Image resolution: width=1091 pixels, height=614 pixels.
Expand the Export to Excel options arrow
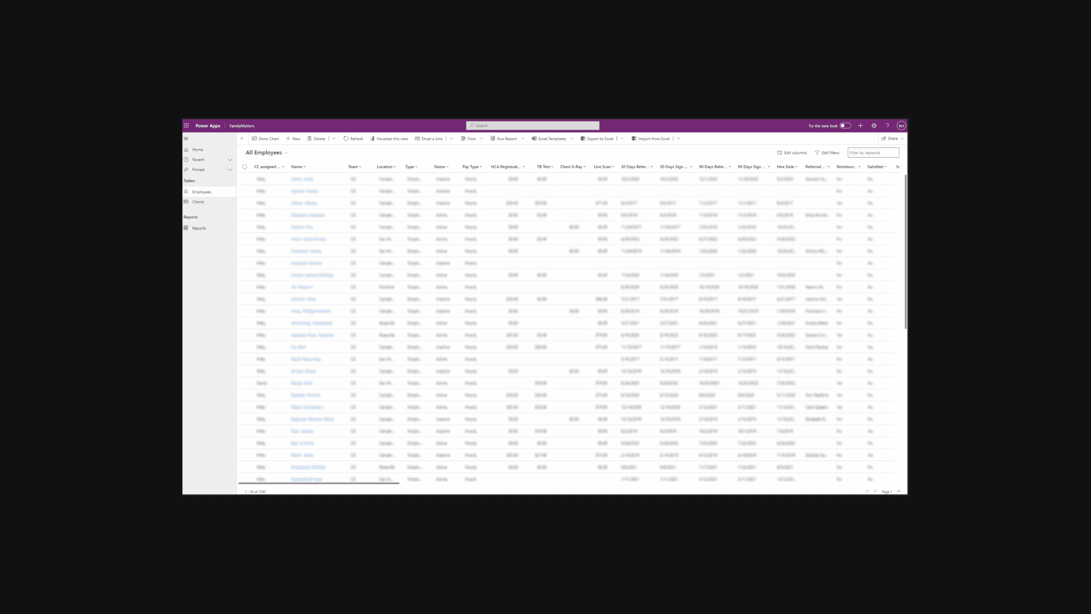coord(622,139)
